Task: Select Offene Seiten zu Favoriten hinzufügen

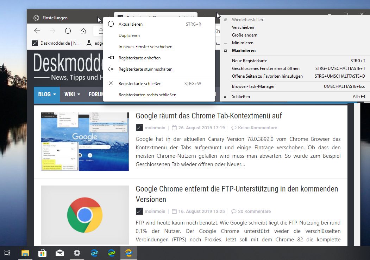Action: [295, 76]
